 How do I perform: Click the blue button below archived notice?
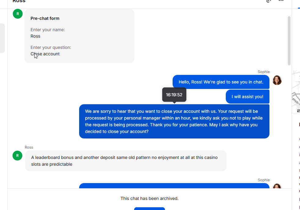click(x=149, y=208)
